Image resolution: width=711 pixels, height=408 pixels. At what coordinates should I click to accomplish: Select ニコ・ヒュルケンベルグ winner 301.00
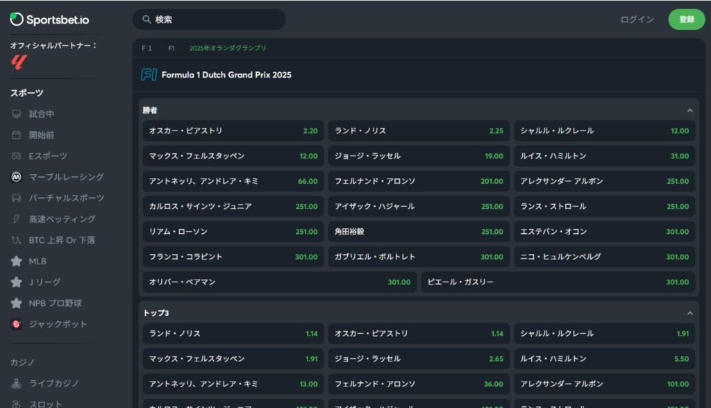click(605, 257)
